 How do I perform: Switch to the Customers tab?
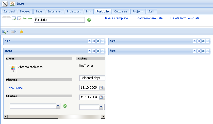121,11
